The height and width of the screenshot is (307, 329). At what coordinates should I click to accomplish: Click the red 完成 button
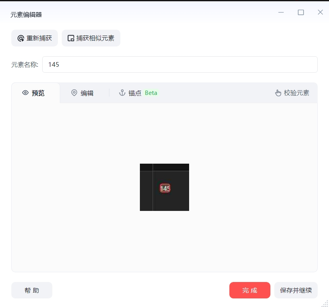tap(250, 290)
